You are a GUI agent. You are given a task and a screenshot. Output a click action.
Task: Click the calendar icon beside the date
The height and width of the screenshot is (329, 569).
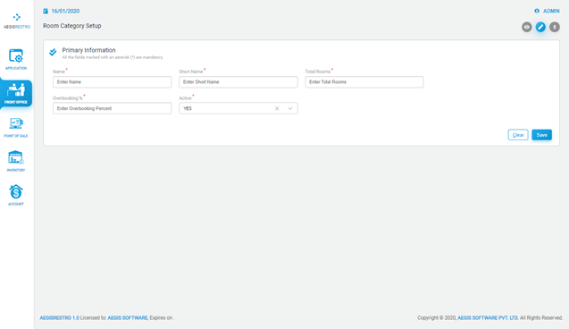pyautogui.click(x=46, y=11)
